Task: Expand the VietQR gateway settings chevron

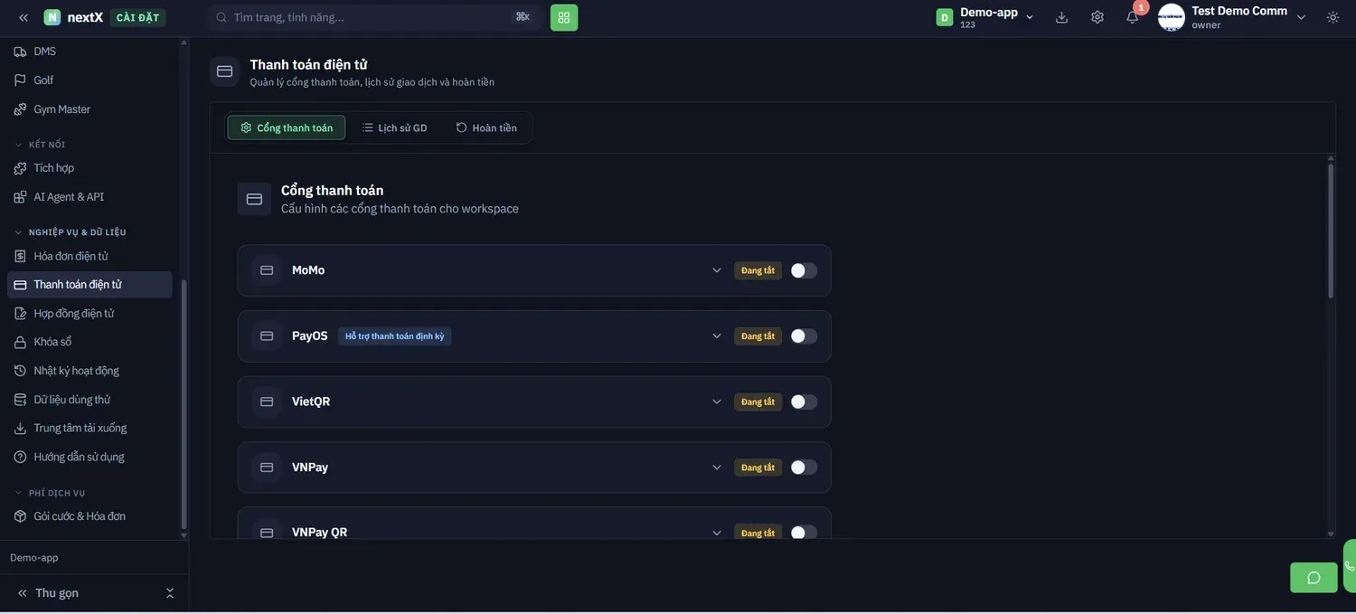Action: point(717,401)
